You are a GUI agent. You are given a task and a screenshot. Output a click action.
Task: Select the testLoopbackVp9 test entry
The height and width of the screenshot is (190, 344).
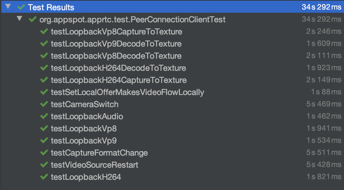pyautogui.click(x=83, y=141)
